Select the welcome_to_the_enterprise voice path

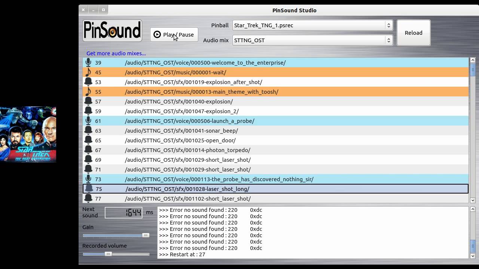click(205, 63)
